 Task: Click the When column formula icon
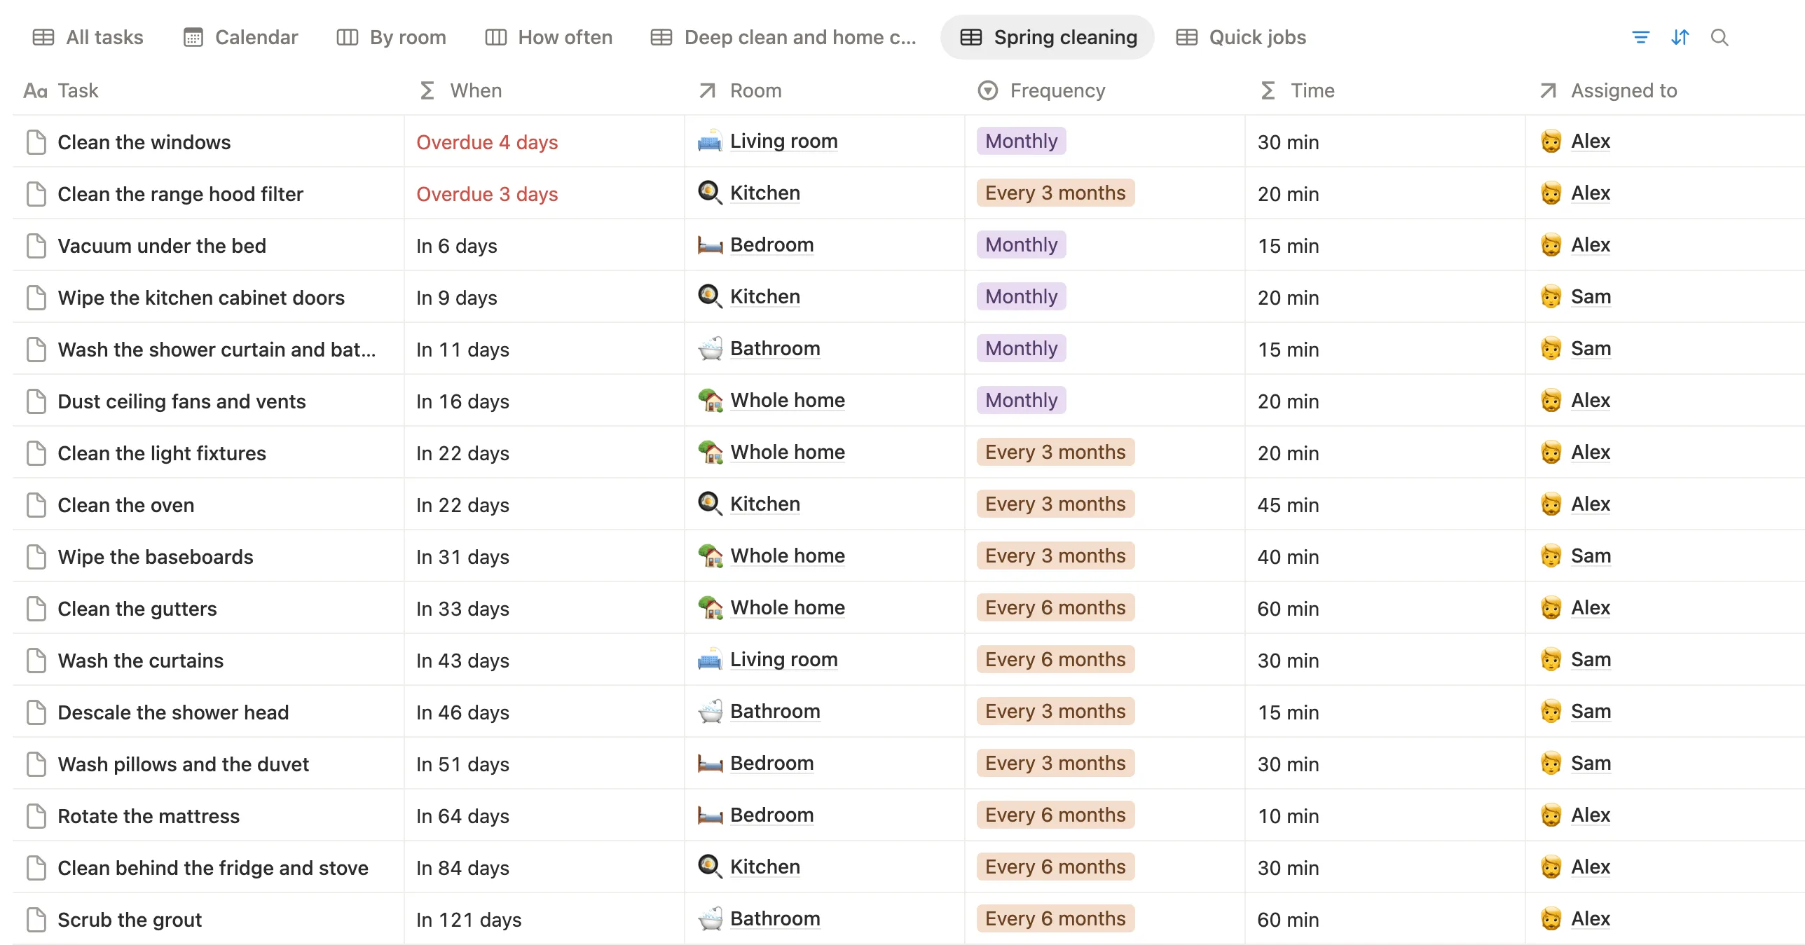pyautogui.click(x=427, y=90)
